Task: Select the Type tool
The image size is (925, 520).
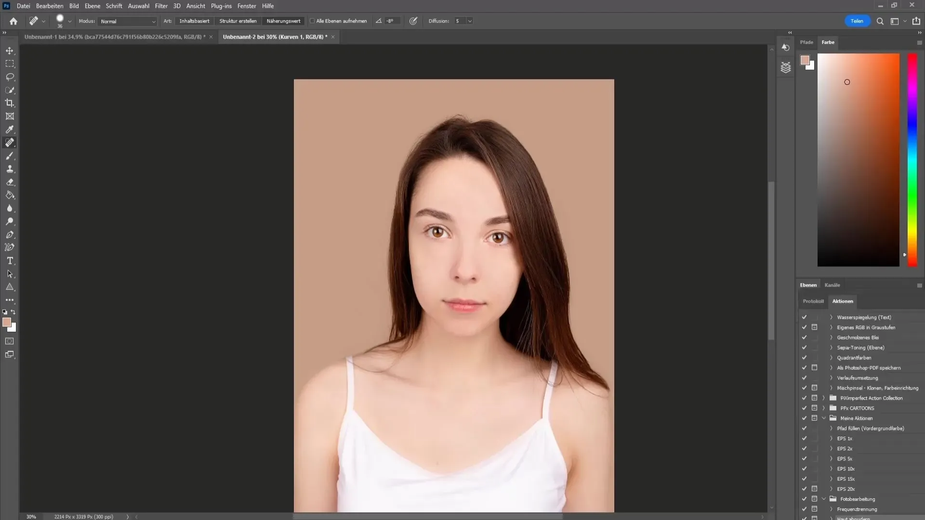Action: point(10,260)
